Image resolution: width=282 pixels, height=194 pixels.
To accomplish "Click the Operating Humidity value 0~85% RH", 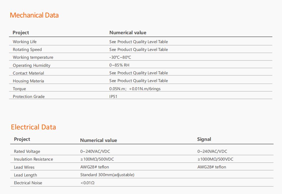I will click(x=119, y=65).
